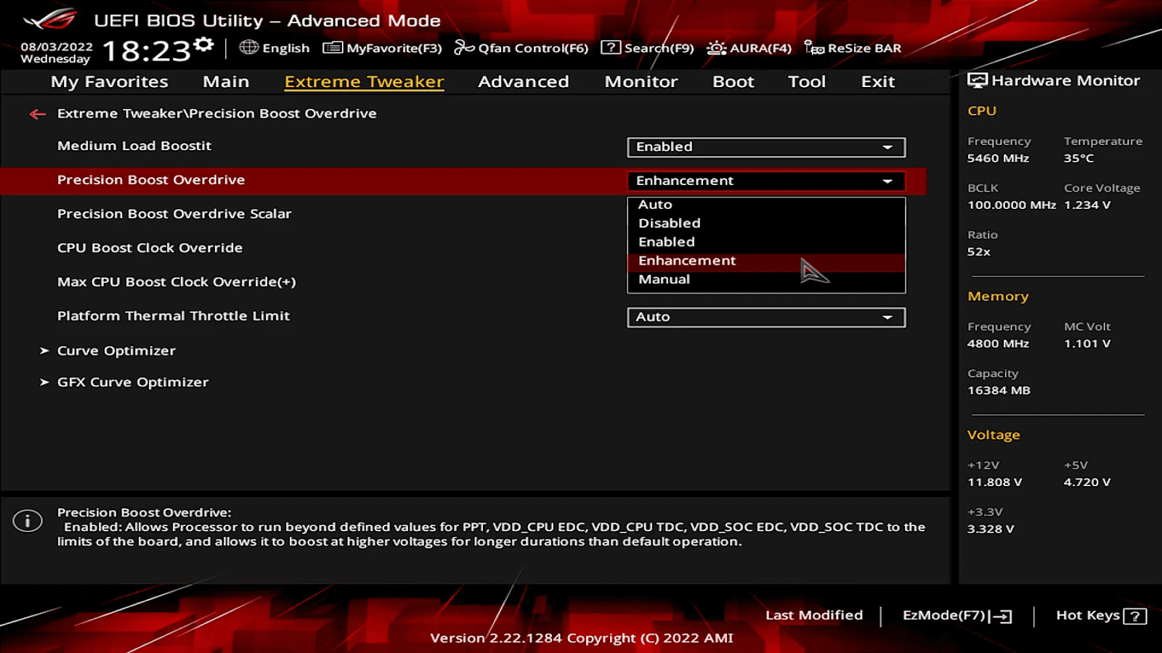This screenshot has width=1162, height=653.
Task: Open the Monitor tab
Action: click(x=641, y=82)
